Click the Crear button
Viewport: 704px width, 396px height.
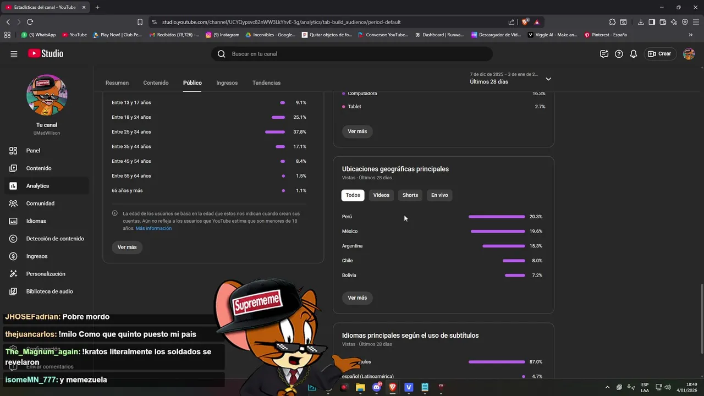[659, 54]
